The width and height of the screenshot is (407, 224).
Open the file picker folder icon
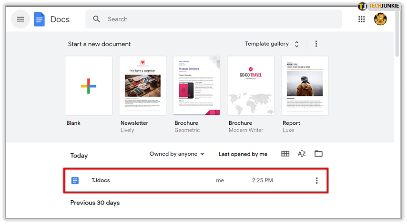click(x=318, y=154)
